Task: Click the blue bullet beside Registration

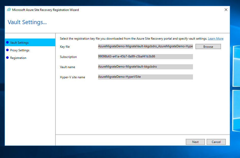Action: [7, 58]
